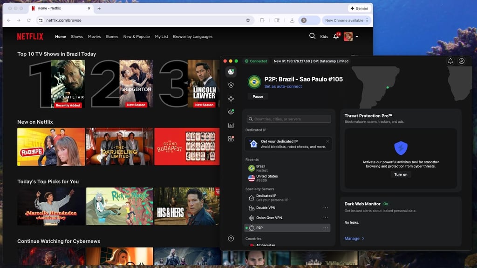Open the Gemini button in Chrome
Image resolution: width=477 pixels, height=268 pixels.
coord(360,8)
